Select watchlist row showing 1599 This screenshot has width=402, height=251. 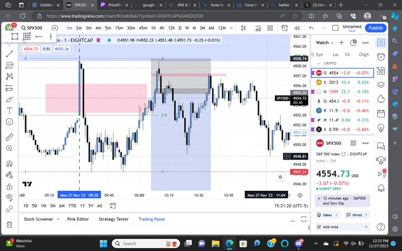coord(342,92)
